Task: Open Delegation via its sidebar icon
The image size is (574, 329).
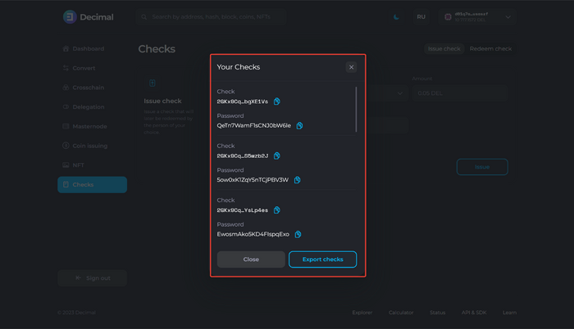Action: click(66, 106)
